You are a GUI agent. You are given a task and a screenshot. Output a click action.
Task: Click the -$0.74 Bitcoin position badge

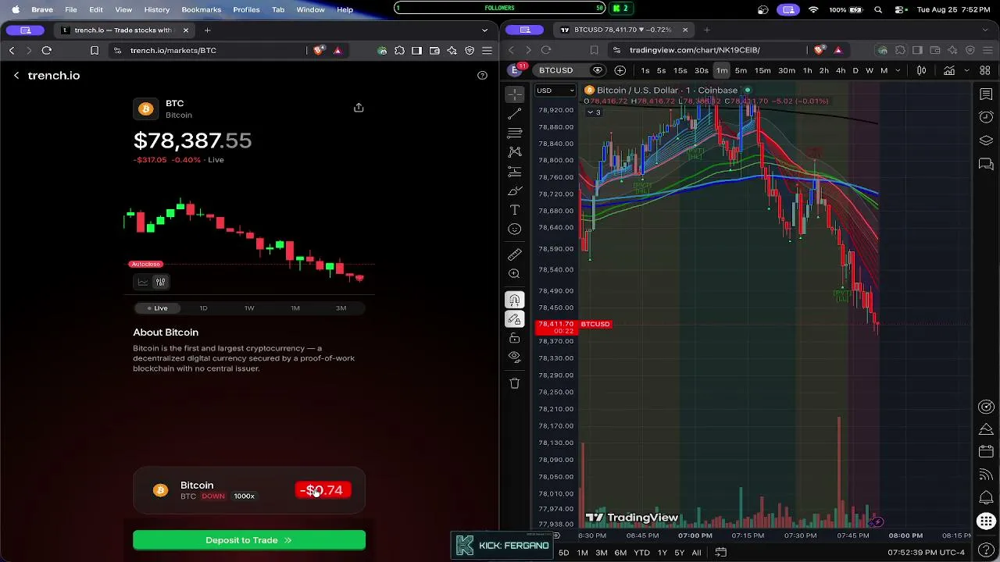(x=323, y=490)
